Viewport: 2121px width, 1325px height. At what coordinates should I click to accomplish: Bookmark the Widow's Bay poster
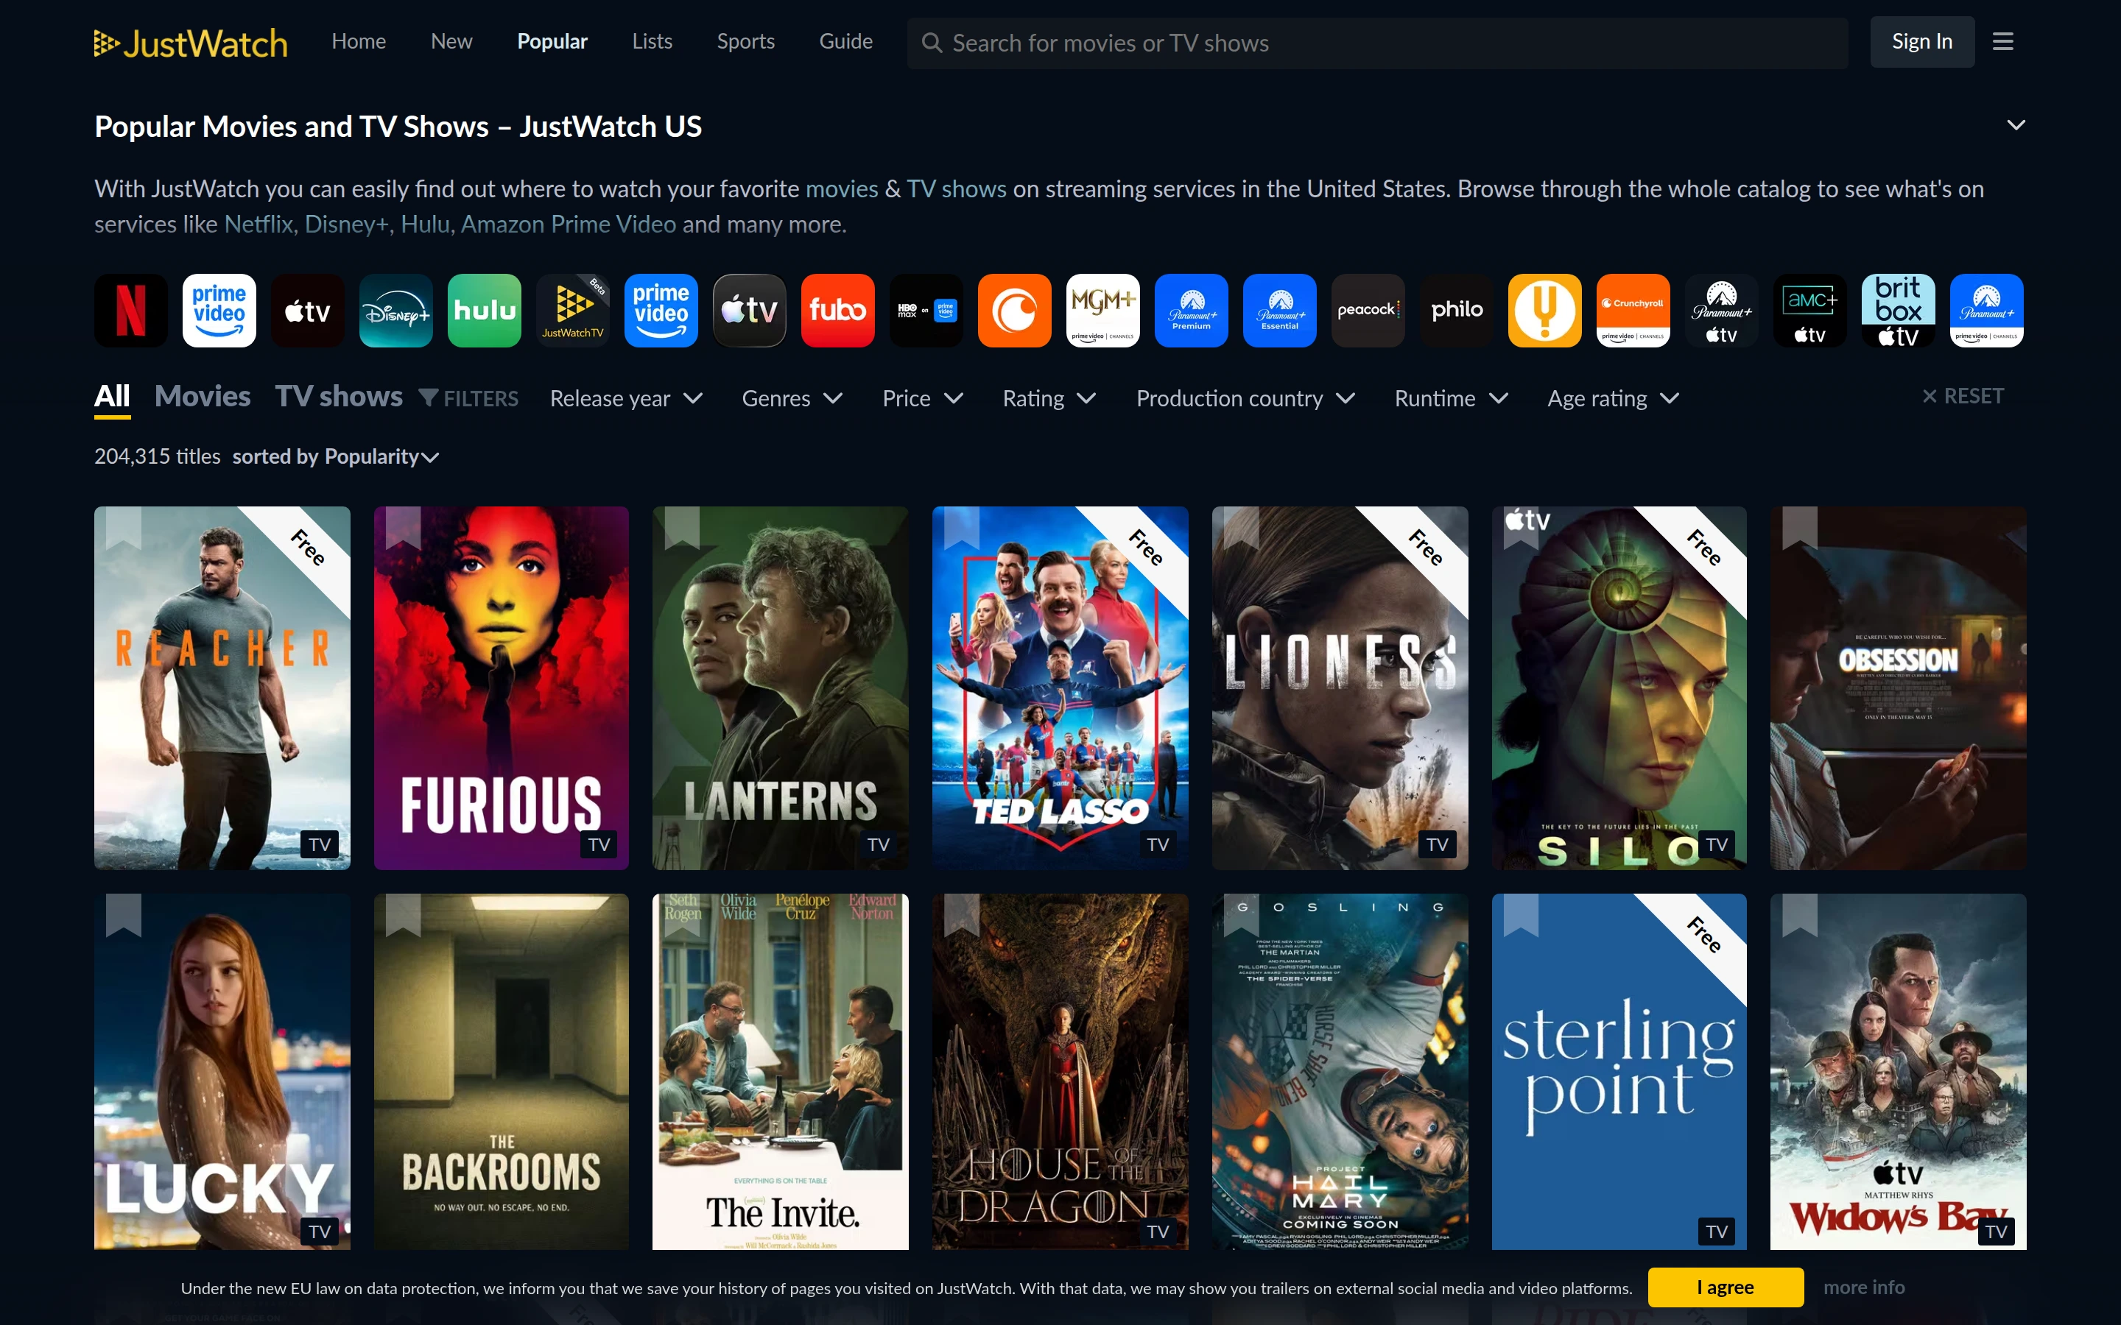1799,915
